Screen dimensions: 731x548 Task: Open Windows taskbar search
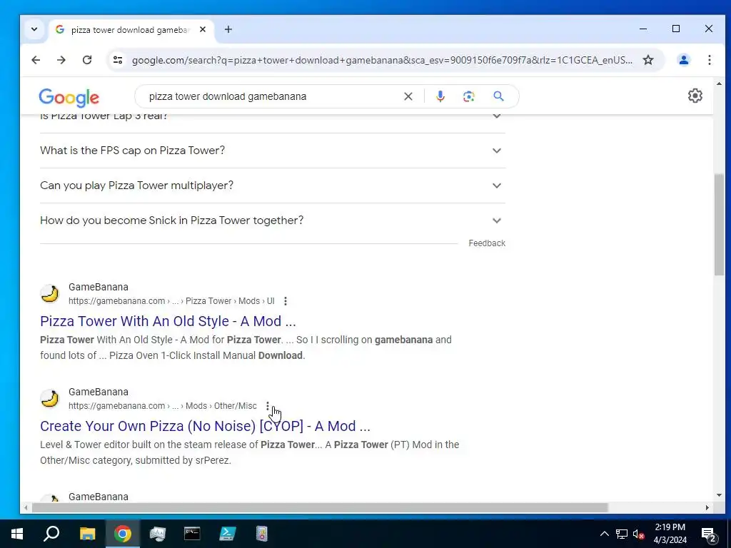pos(51,534)
